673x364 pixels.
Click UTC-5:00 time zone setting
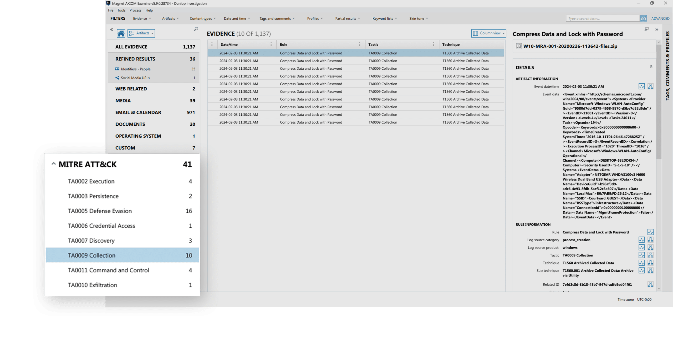(x=644, y=299)
